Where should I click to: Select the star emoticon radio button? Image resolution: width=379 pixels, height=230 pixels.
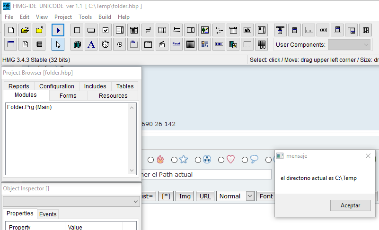[174, 160]
